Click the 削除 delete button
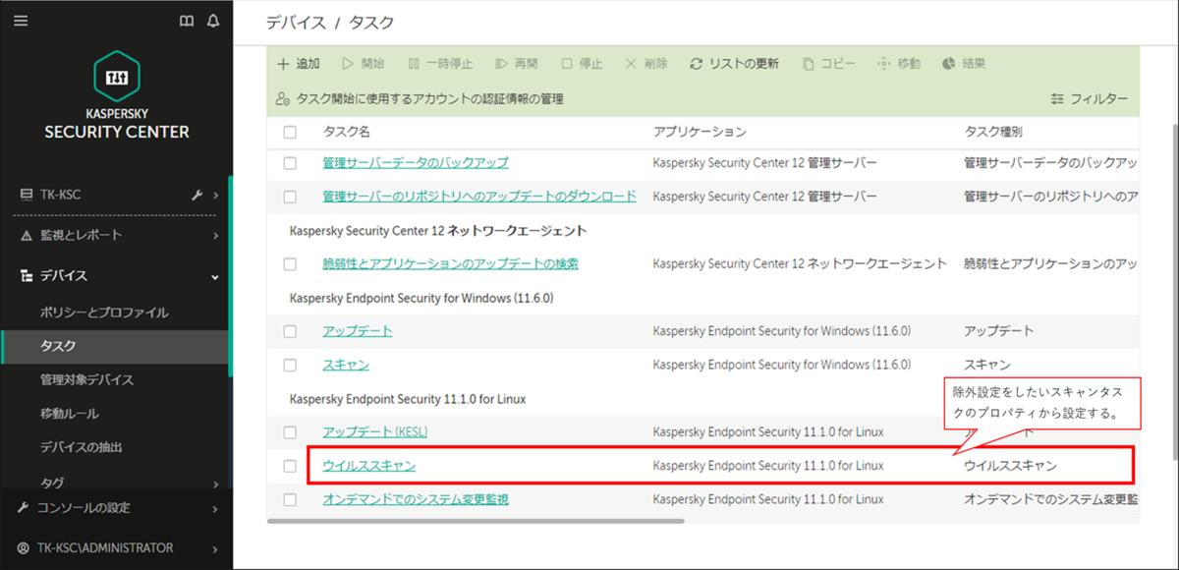The width and height of the screenshot is (1179, 570). tap(646, 64)
